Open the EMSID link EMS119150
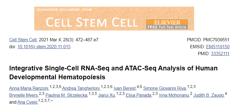 218,47
